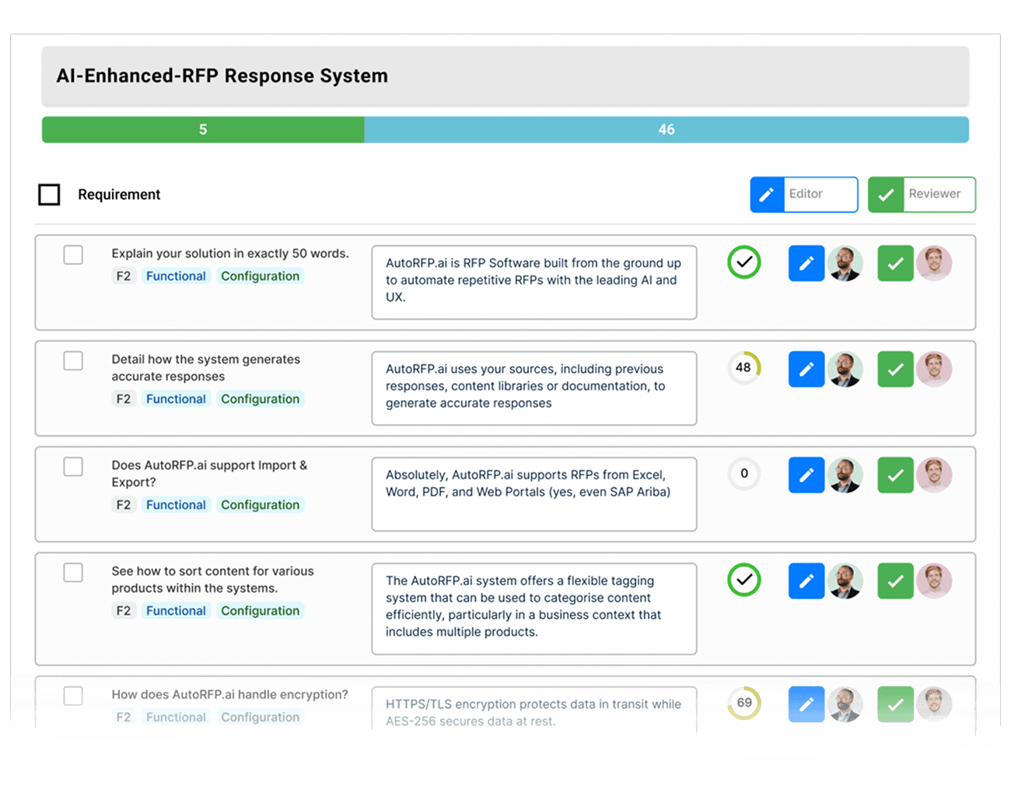Open reviewer avatar on 'handle encryption' row
The width and height of the screenshot is (1011, 800).
934,704
